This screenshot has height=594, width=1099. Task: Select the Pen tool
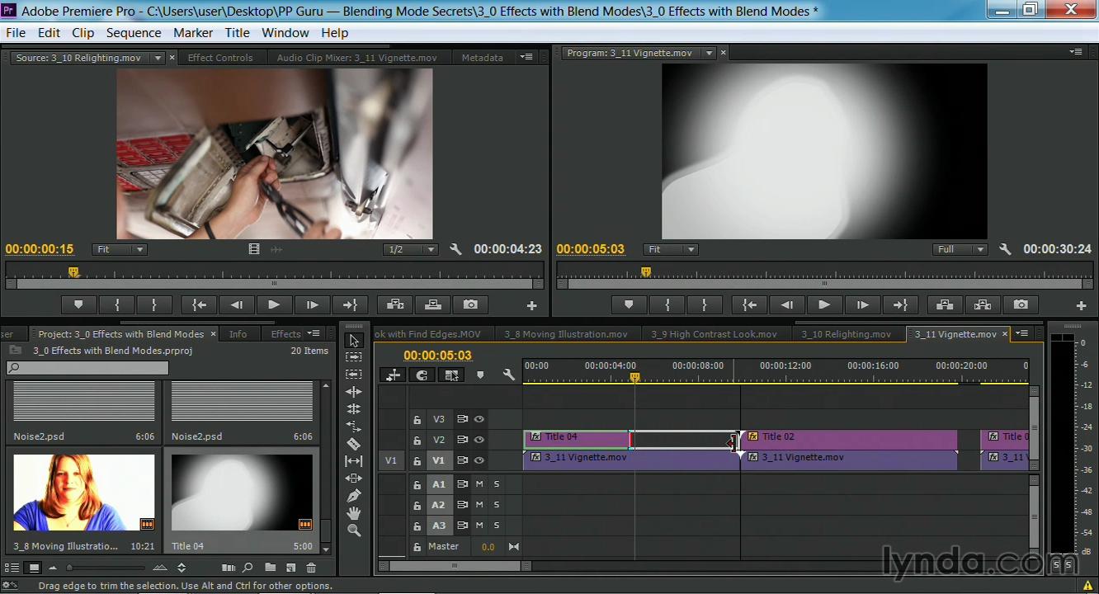pos(354,496)
